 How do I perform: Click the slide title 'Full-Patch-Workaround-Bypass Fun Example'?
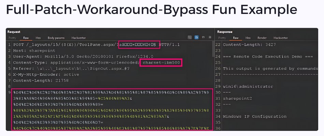[x=151, y=9]
